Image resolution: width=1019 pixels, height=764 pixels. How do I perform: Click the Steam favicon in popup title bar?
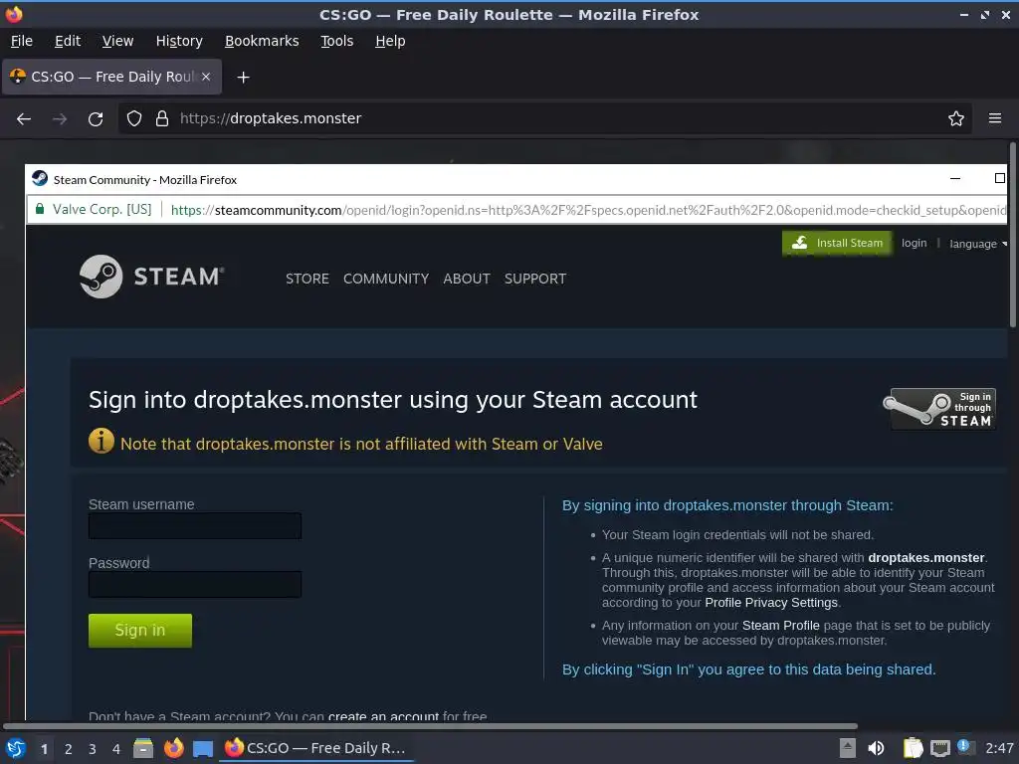(x=40, y=179)
